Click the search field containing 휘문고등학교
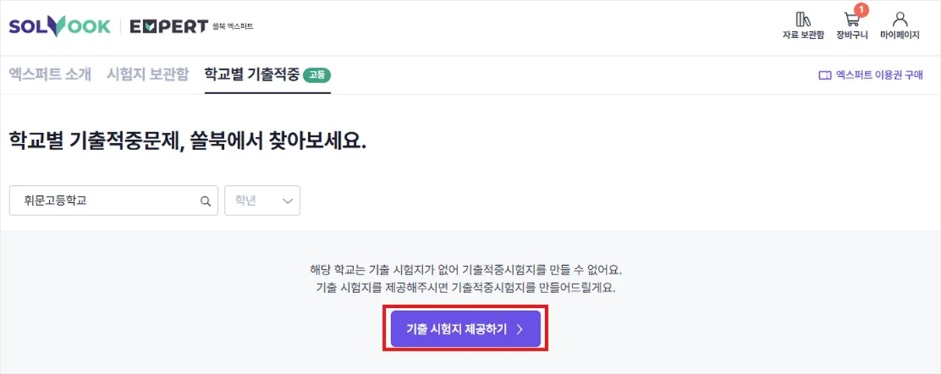The height and width of the screenshot is (374, 941). pyautogui.click(x=114, y=201)
